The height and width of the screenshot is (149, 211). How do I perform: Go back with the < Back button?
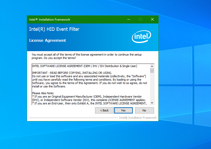tap(104, 110)
